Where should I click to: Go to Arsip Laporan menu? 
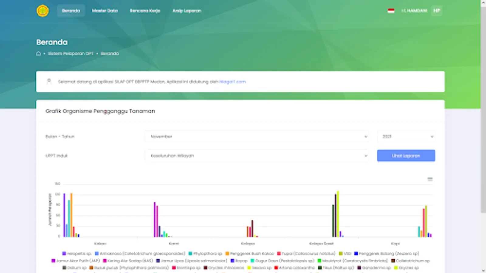click(x=187, y=11)
